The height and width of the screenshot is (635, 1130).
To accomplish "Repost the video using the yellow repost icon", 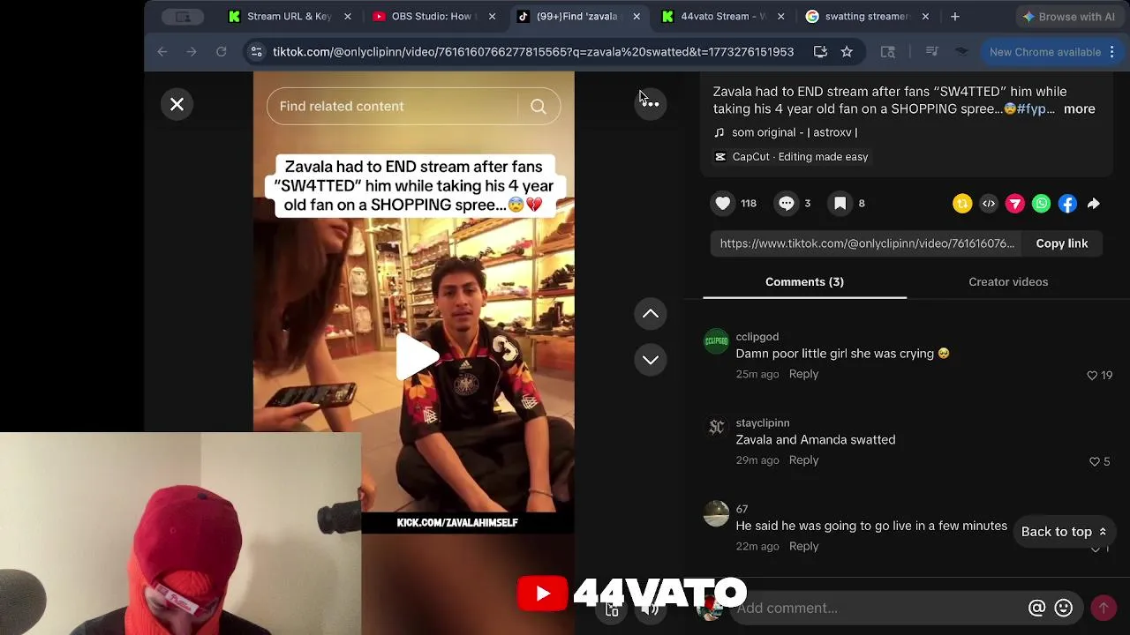I will (962, 204).
